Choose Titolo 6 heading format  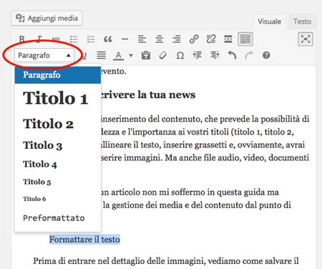point(58,199)
